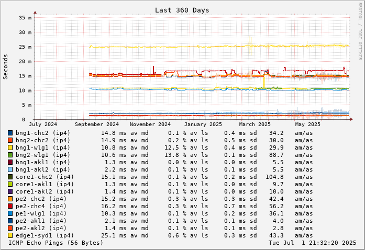Click the 'Seconds' y-axis label
This screenshot has height=250, width=365.
tap(5, 67)
